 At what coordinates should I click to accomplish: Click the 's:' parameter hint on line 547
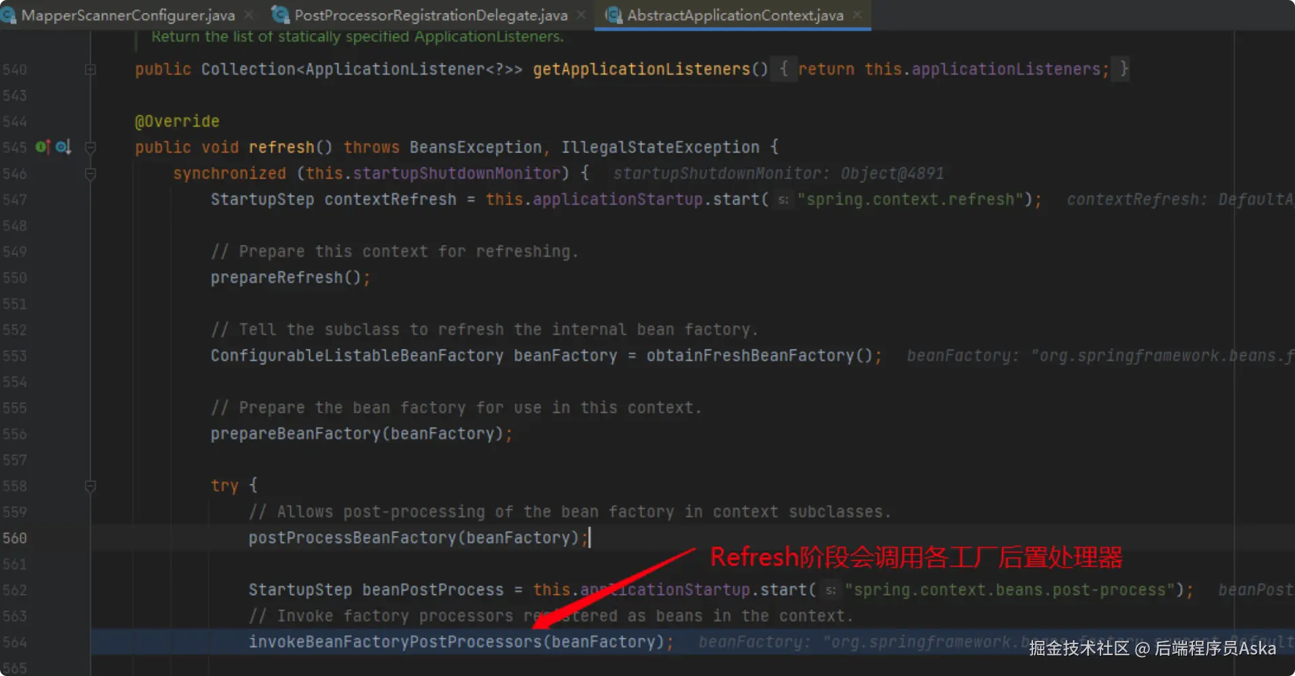click(x=783, y=200)
